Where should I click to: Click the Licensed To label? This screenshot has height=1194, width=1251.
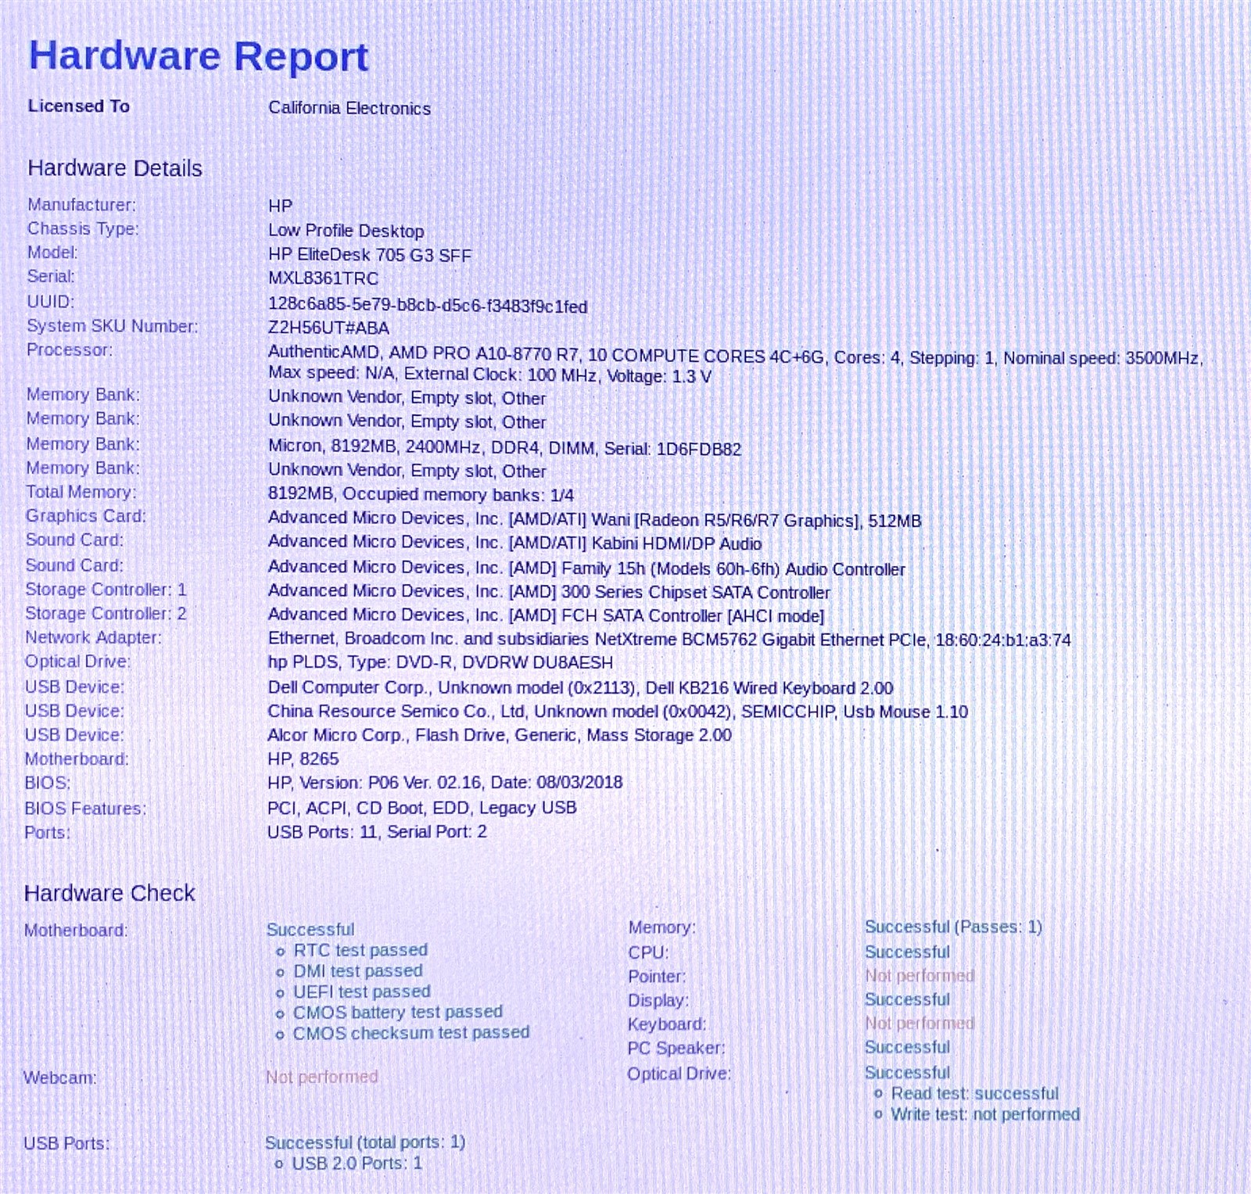click(x=79, y=106)
